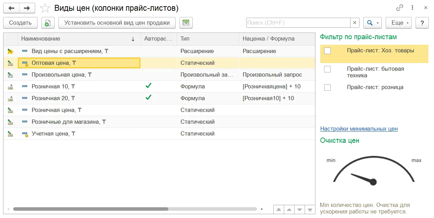Screen dimensions: 434x218
Task: Click formula icon of Розничная 20 row
Action: pos(10,98)
